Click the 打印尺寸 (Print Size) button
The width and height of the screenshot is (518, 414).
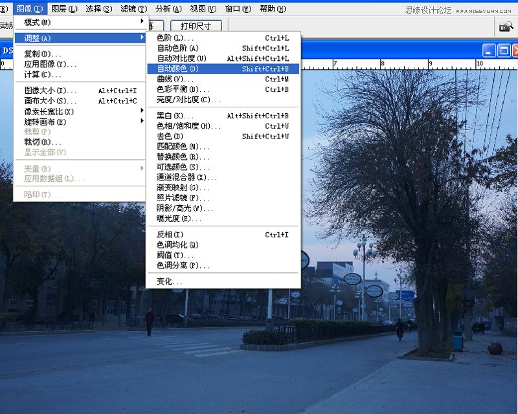pyautogui.click(x=196, y=26)
